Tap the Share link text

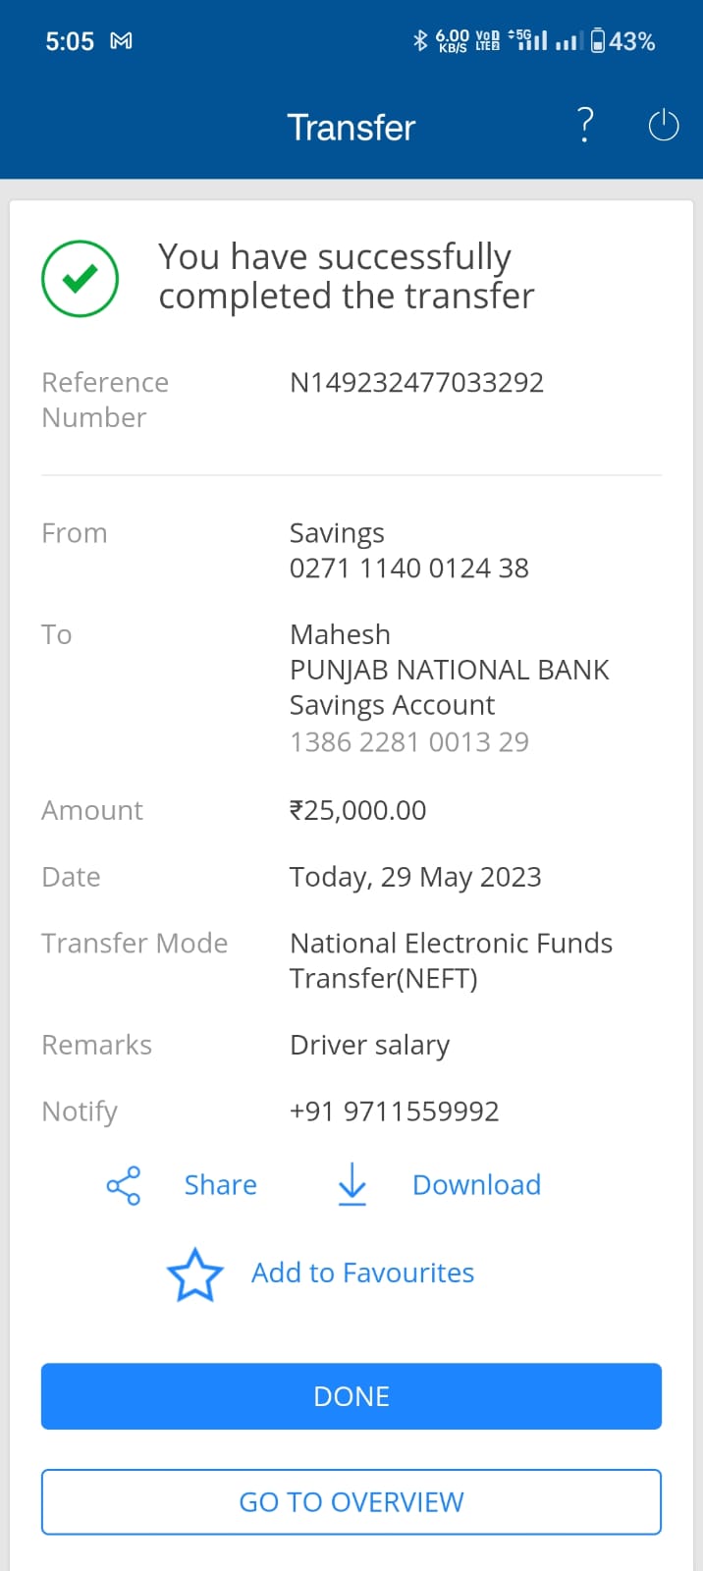(220, 1185)
